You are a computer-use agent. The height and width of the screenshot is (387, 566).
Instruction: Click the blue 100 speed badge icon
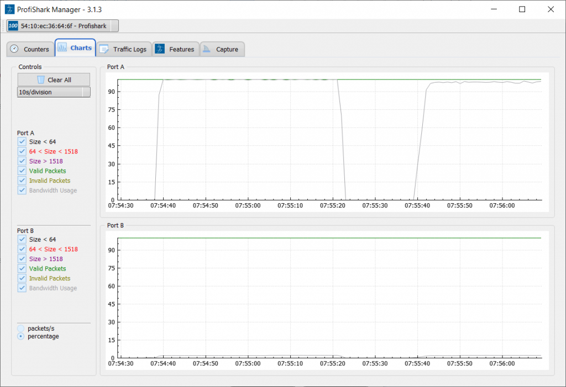tap(13, 25)
